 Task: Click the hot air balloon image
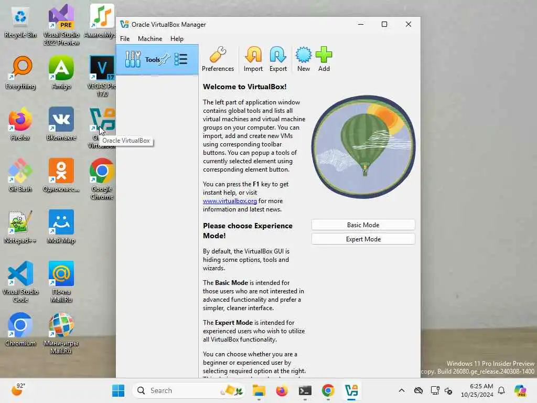click(363, 147)
